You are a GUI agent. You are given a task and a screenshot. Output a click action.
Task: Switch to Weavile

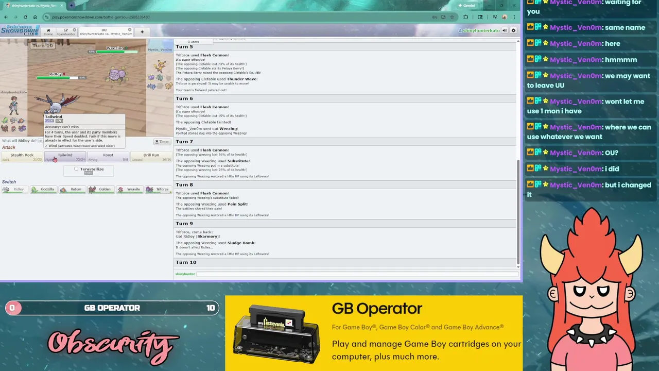[x=129, y=189]
